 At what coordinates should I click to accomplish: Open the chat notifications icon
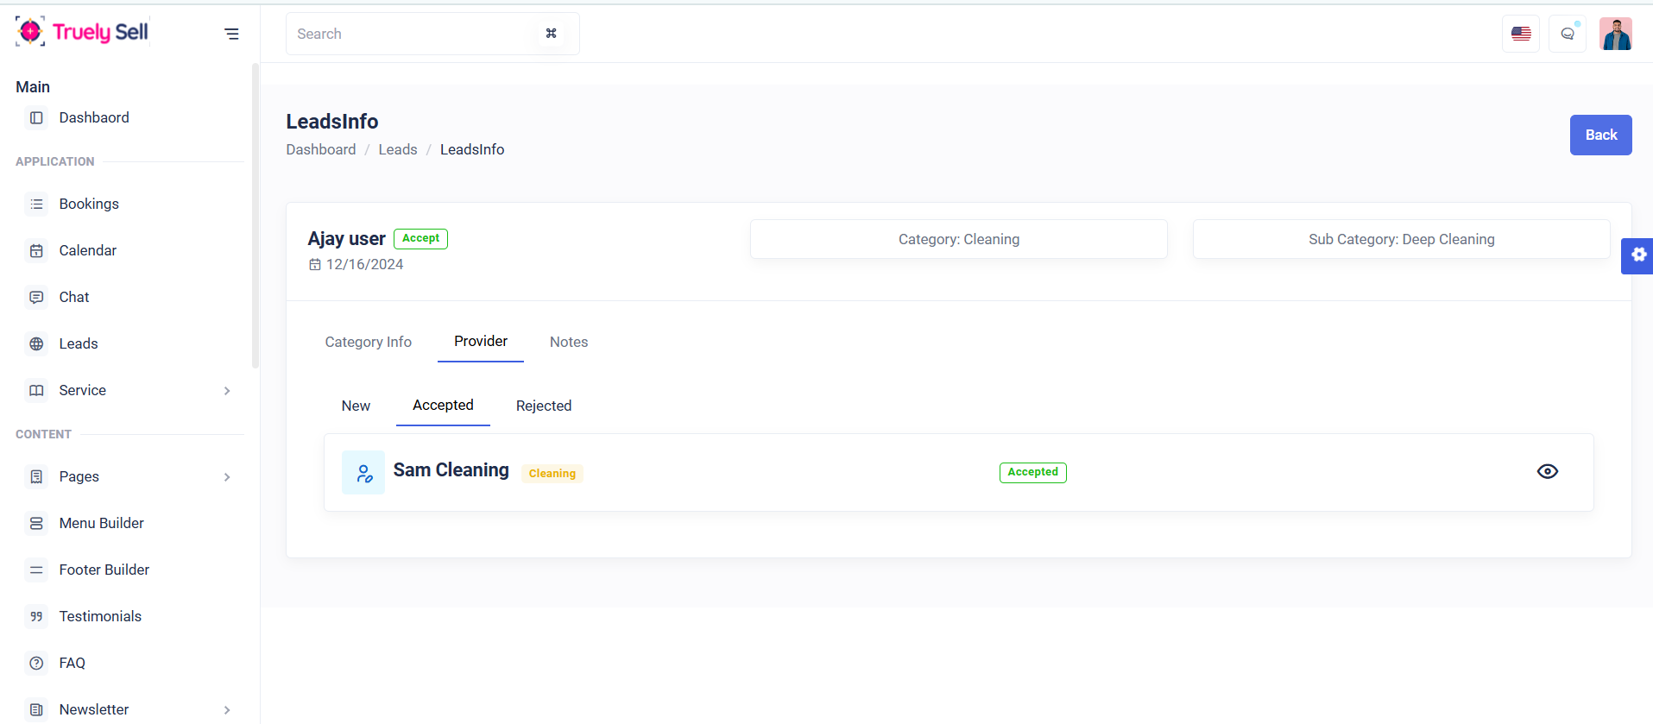pyautogui.click(x=1567, y=35)
